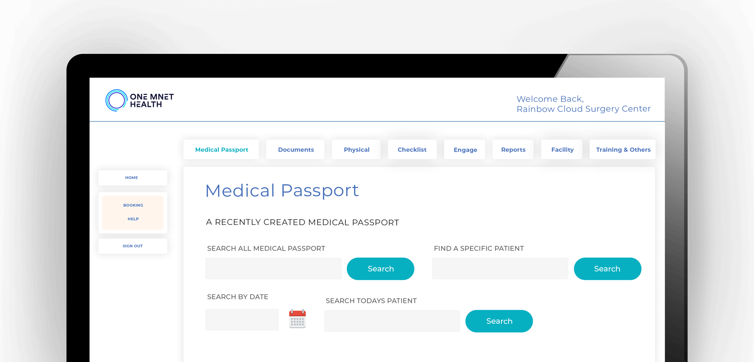The image size is (754, 362).
Task: Go back to the Medical Passport tab
Action: click(x=221, y=149)
